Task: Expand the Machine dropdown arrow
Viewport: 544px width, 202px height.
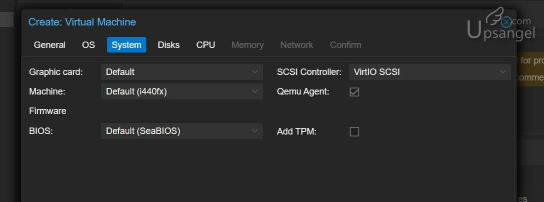Action: pyautogui.click(x=255, y=92)
